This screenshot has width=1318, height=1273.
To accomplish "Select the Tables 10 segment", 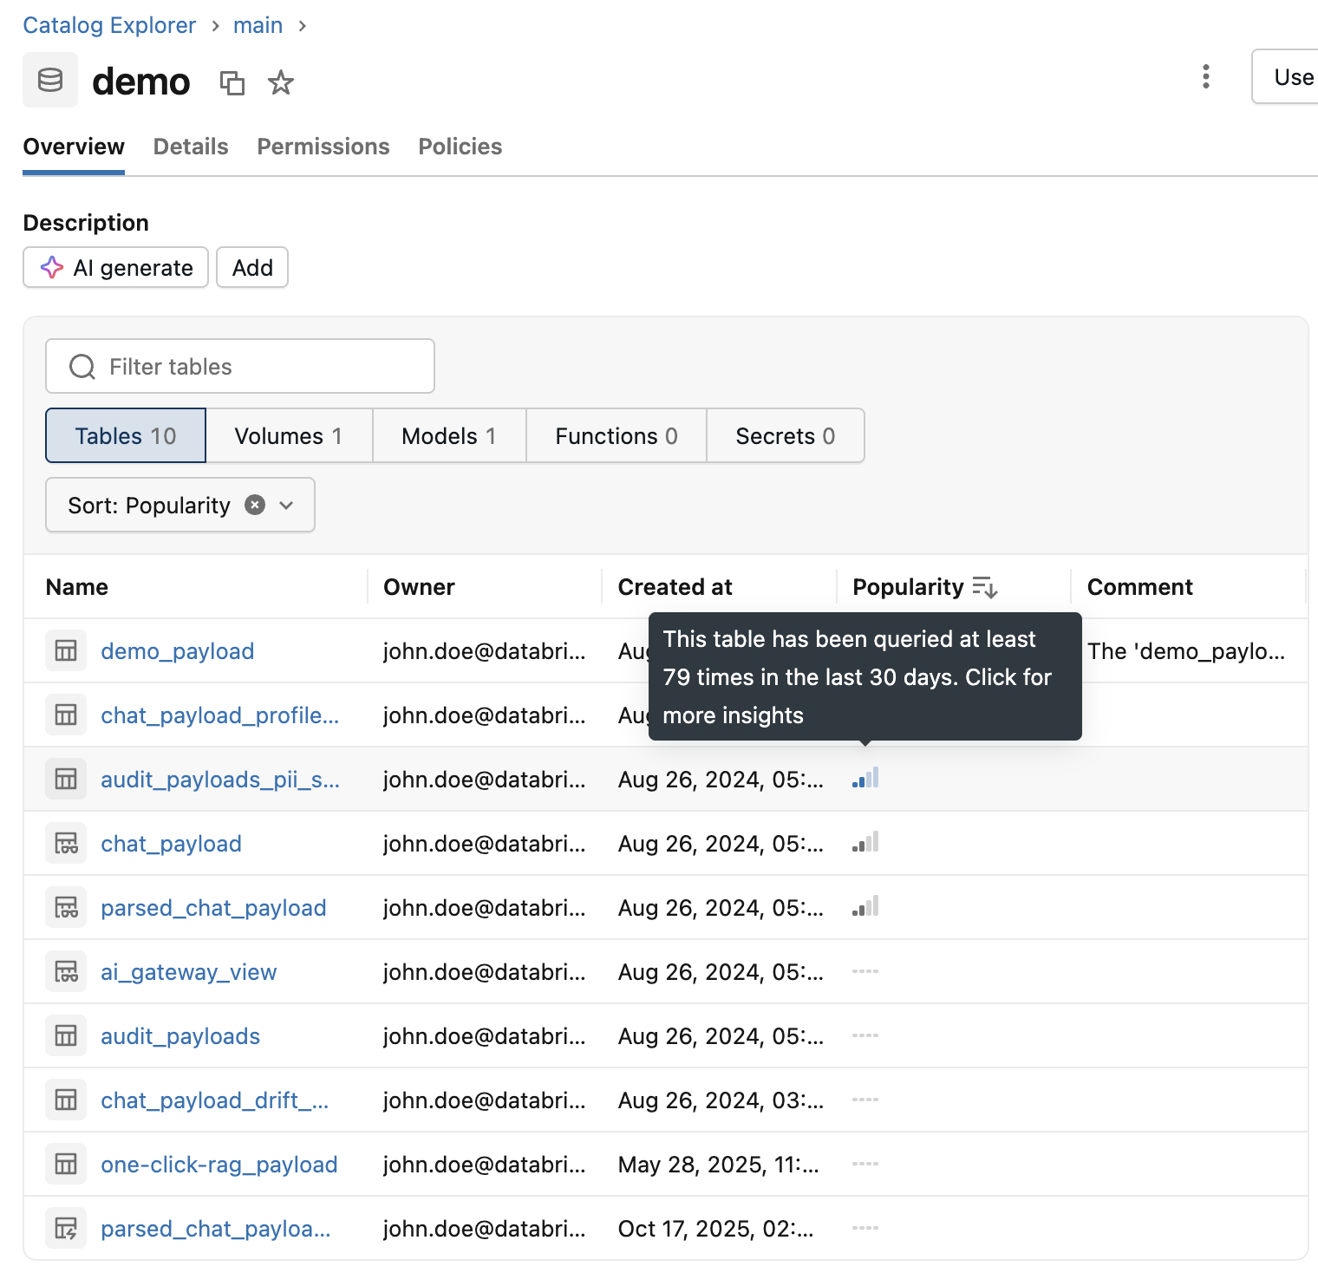I will [x=126, y=435].
